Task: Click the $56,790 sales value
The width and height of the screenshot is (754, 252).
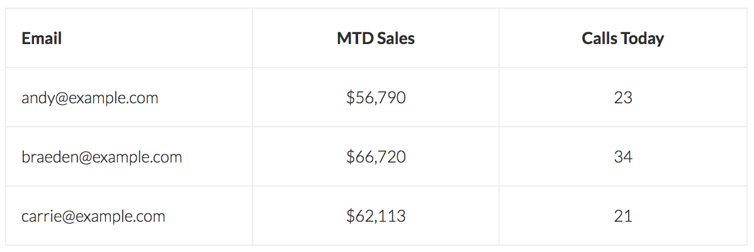Action: click(376, 98)
